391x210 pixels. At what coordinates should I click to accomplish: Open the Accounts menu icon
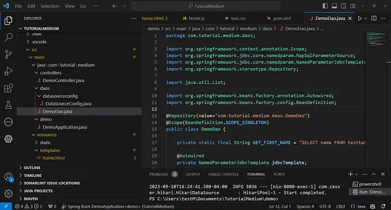(x=9, y=177)
